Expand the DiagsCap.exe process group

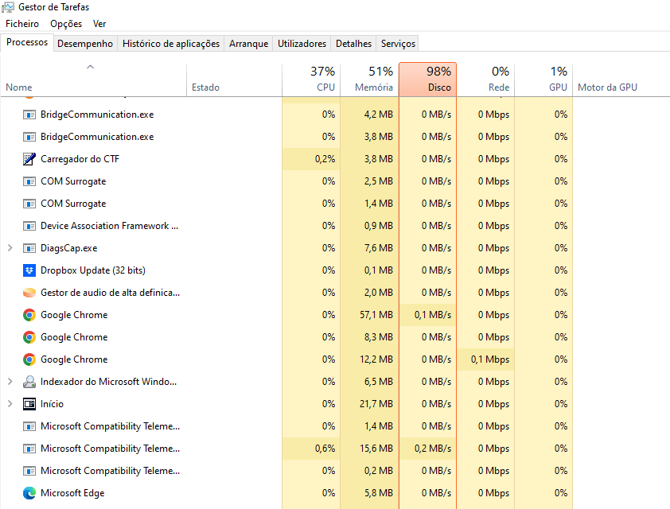10,248
